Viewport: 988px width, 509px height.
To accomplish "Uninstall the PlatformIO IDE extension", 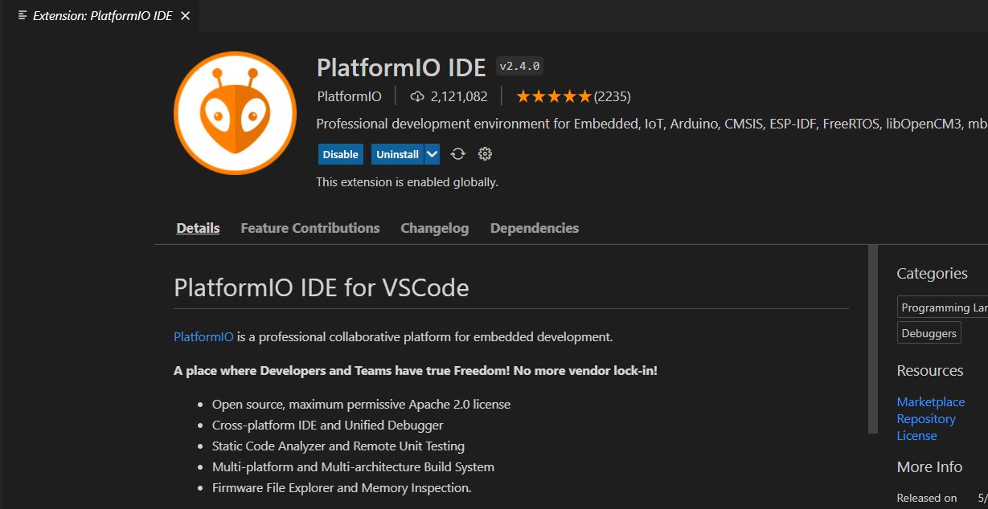I will tap(398, 154).
